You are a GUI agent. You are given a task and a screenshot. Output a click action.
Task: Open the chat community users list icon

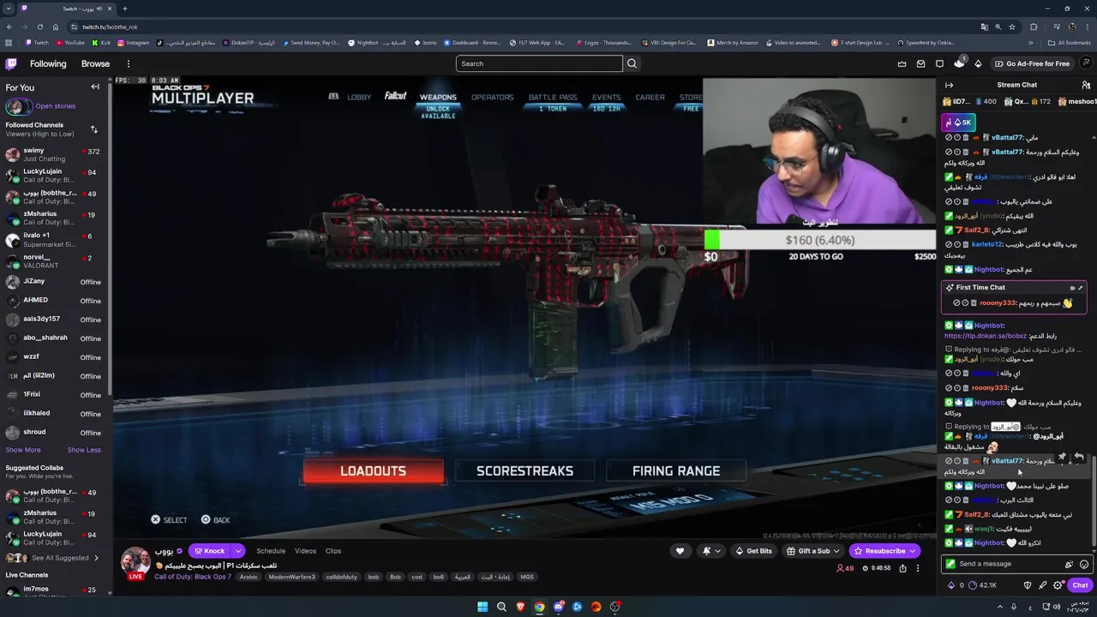(1086, 85)
